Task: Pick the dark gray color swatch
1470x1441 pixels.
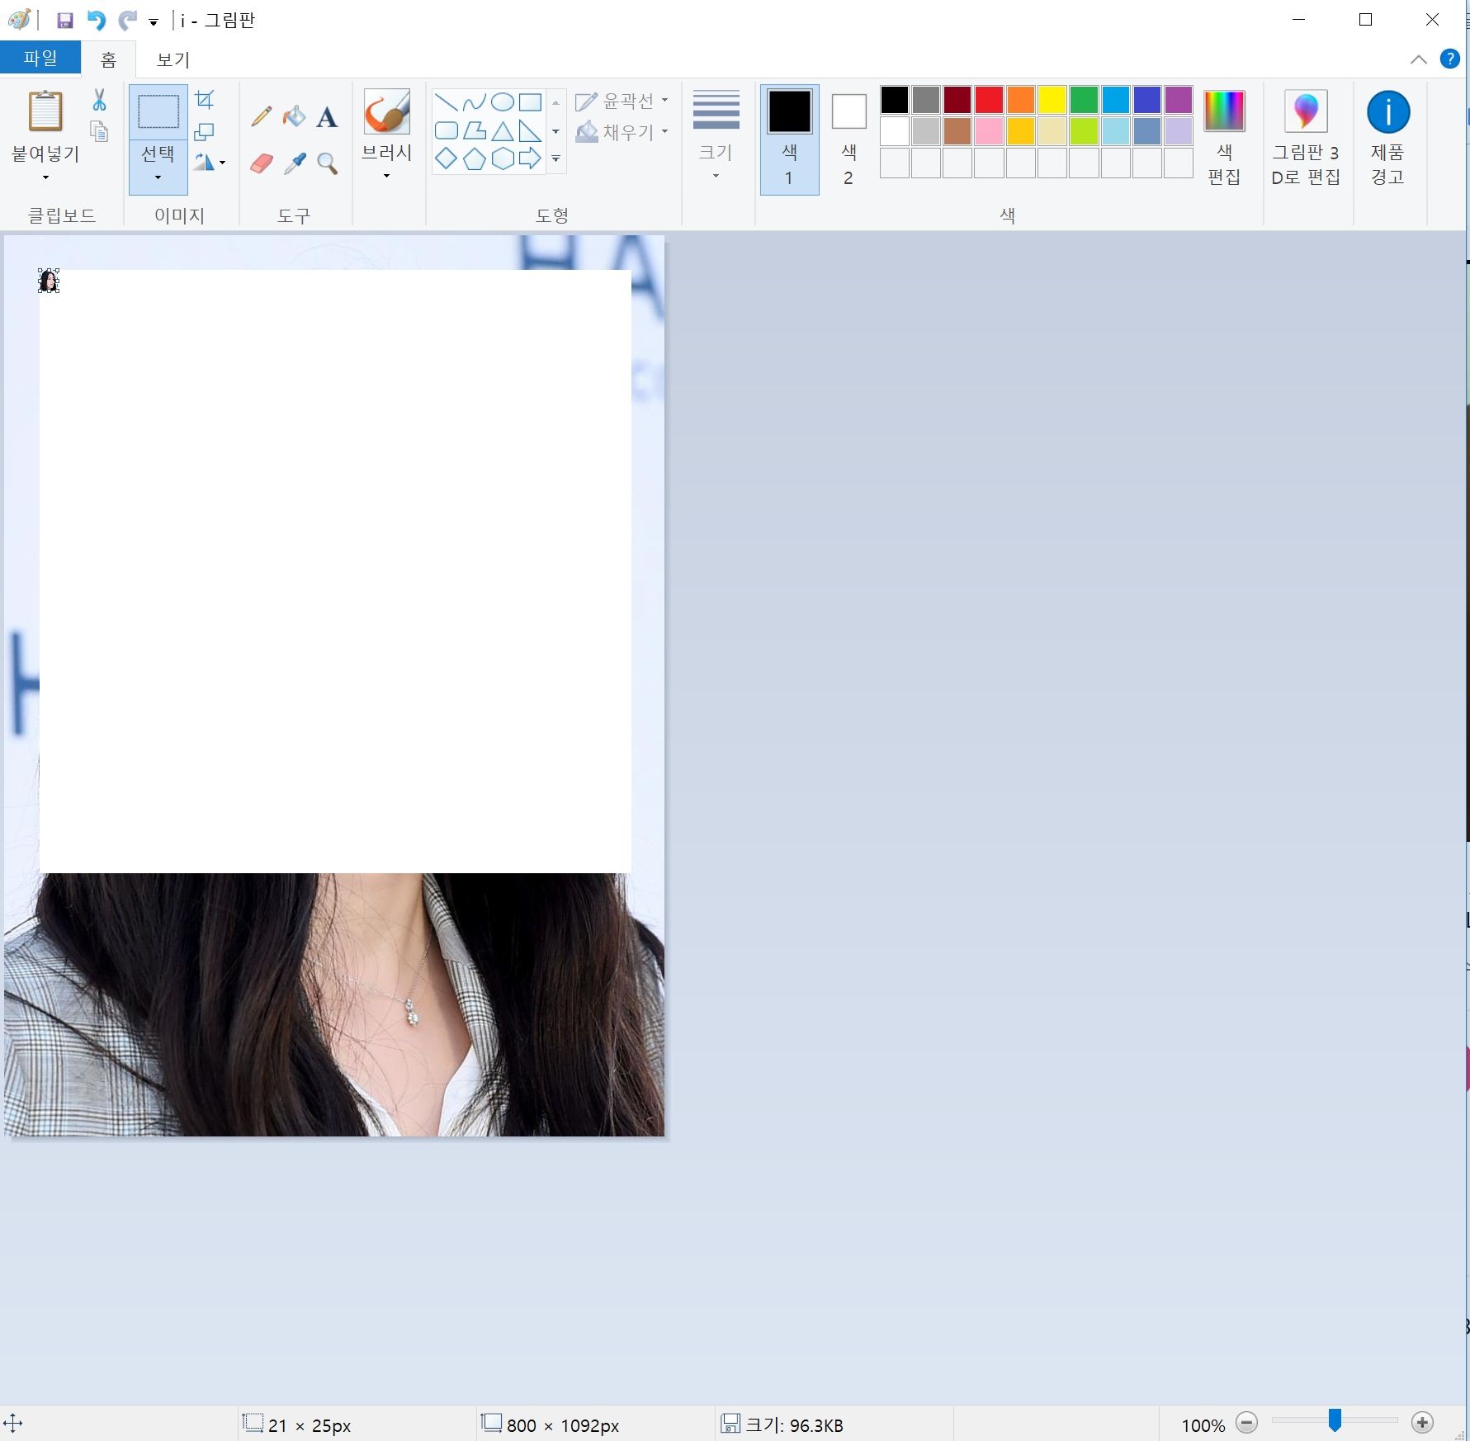Action: (x=926, y=100)
